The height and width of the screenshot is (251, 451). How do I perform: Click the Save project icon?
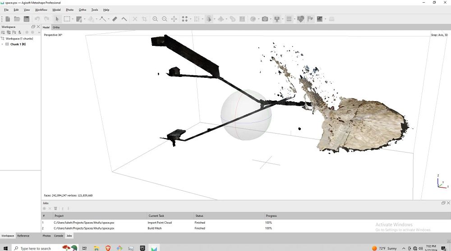[x=27, y=19]
